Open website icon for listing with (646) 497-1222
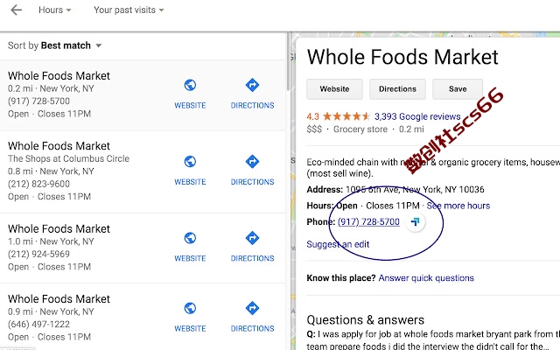This screenshot has width=560, height=350. click(x=190, y=308)
